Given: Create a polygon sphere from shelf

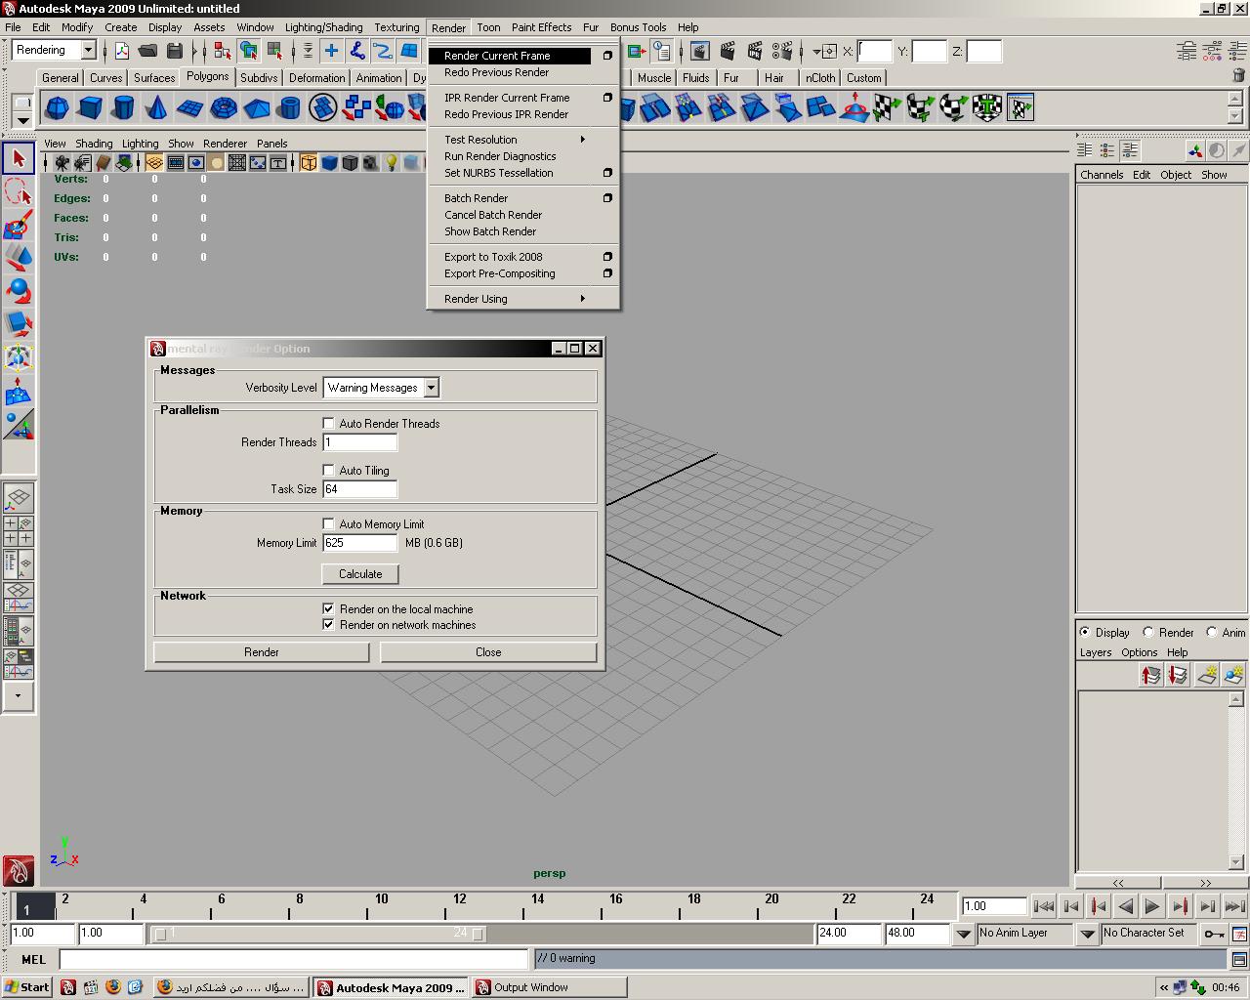Looking at the screenshot, I should coord(58,107).
